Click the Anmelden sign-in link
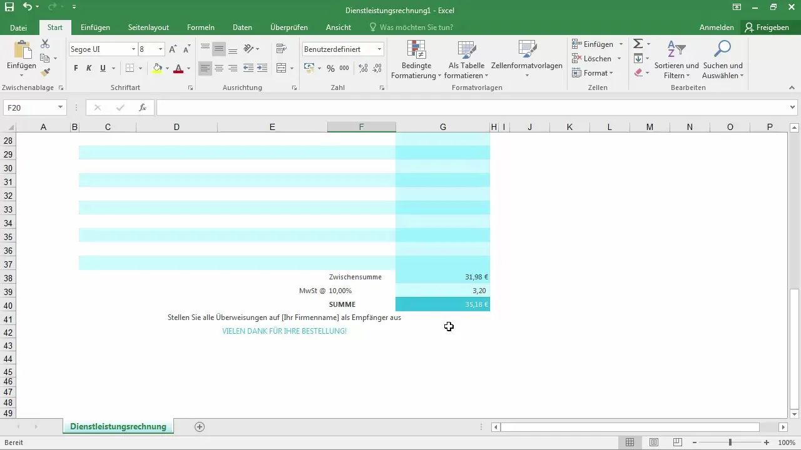This screenshot has height=450, width=801. (717, 27)
